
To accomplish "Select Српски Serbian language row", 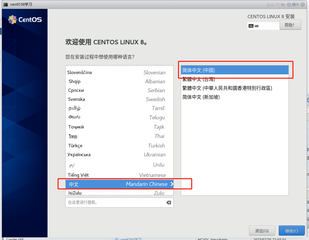I will coord(119,90).
